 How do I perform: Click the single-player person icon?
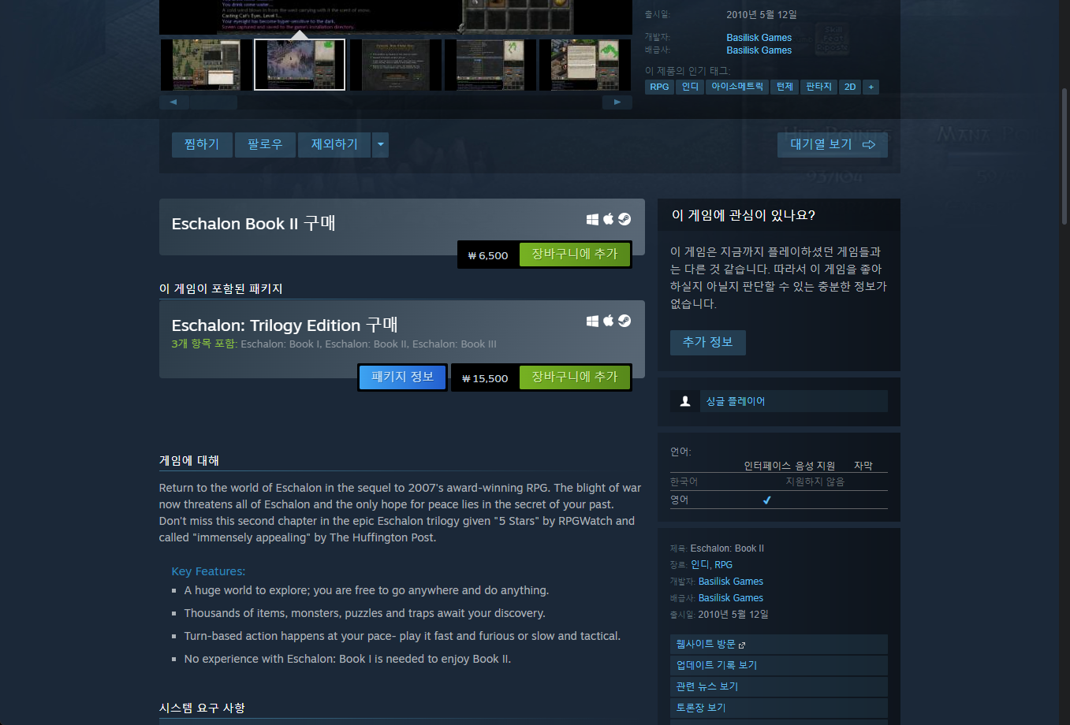click(x=684, y=401)
